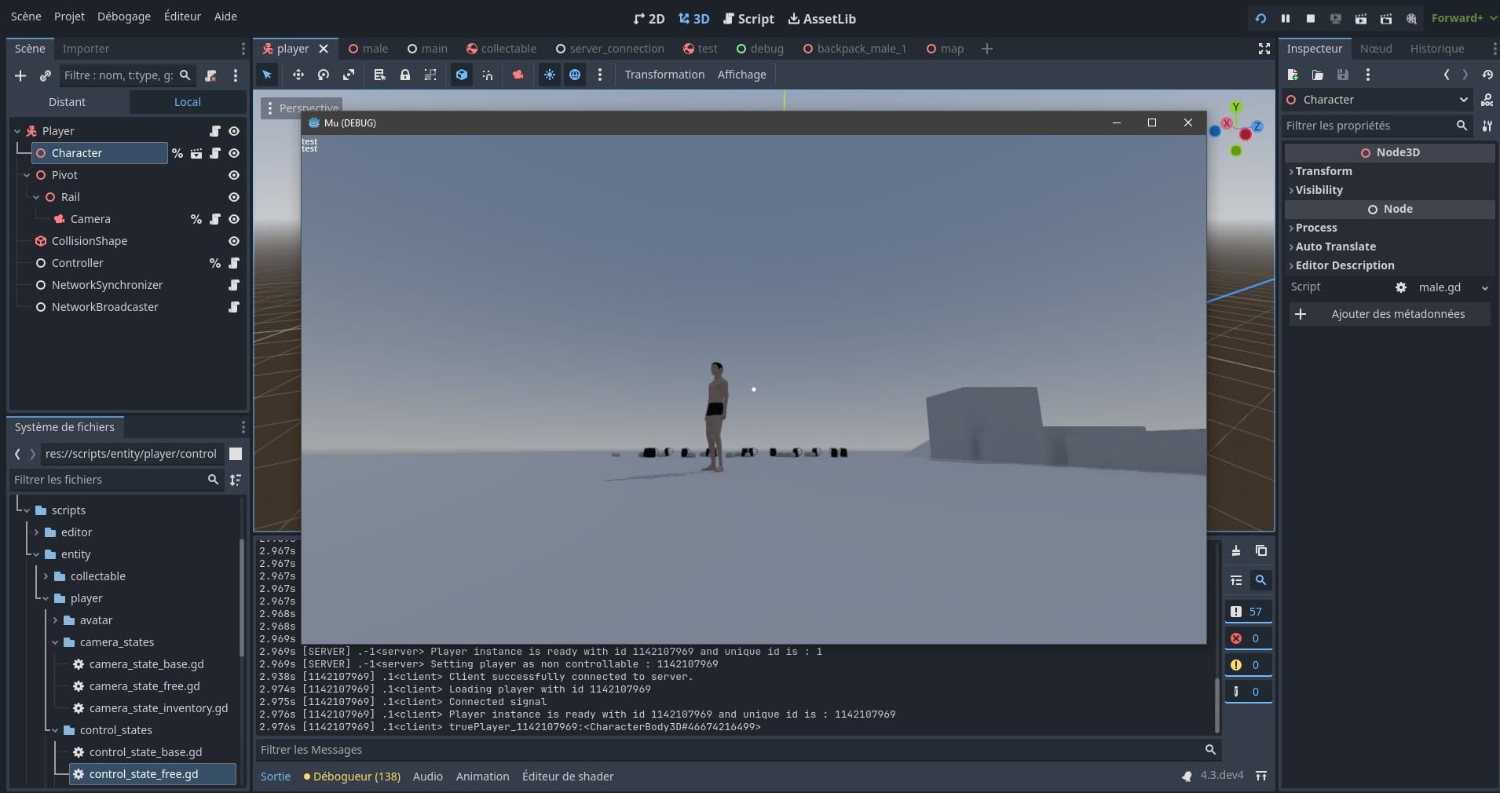Collapse the camera_states folder

(x=55, y=642)
